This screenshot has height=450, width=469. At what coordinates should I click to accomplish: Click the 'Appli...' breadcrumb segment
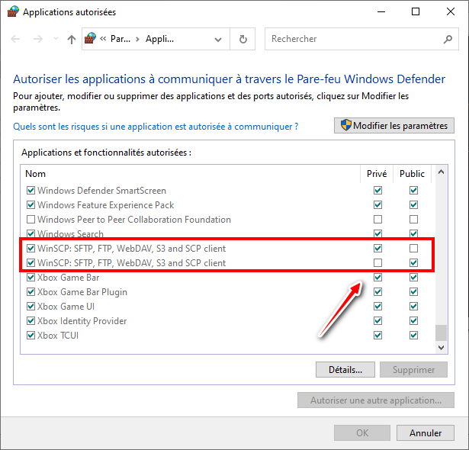[x=159, y=39]
